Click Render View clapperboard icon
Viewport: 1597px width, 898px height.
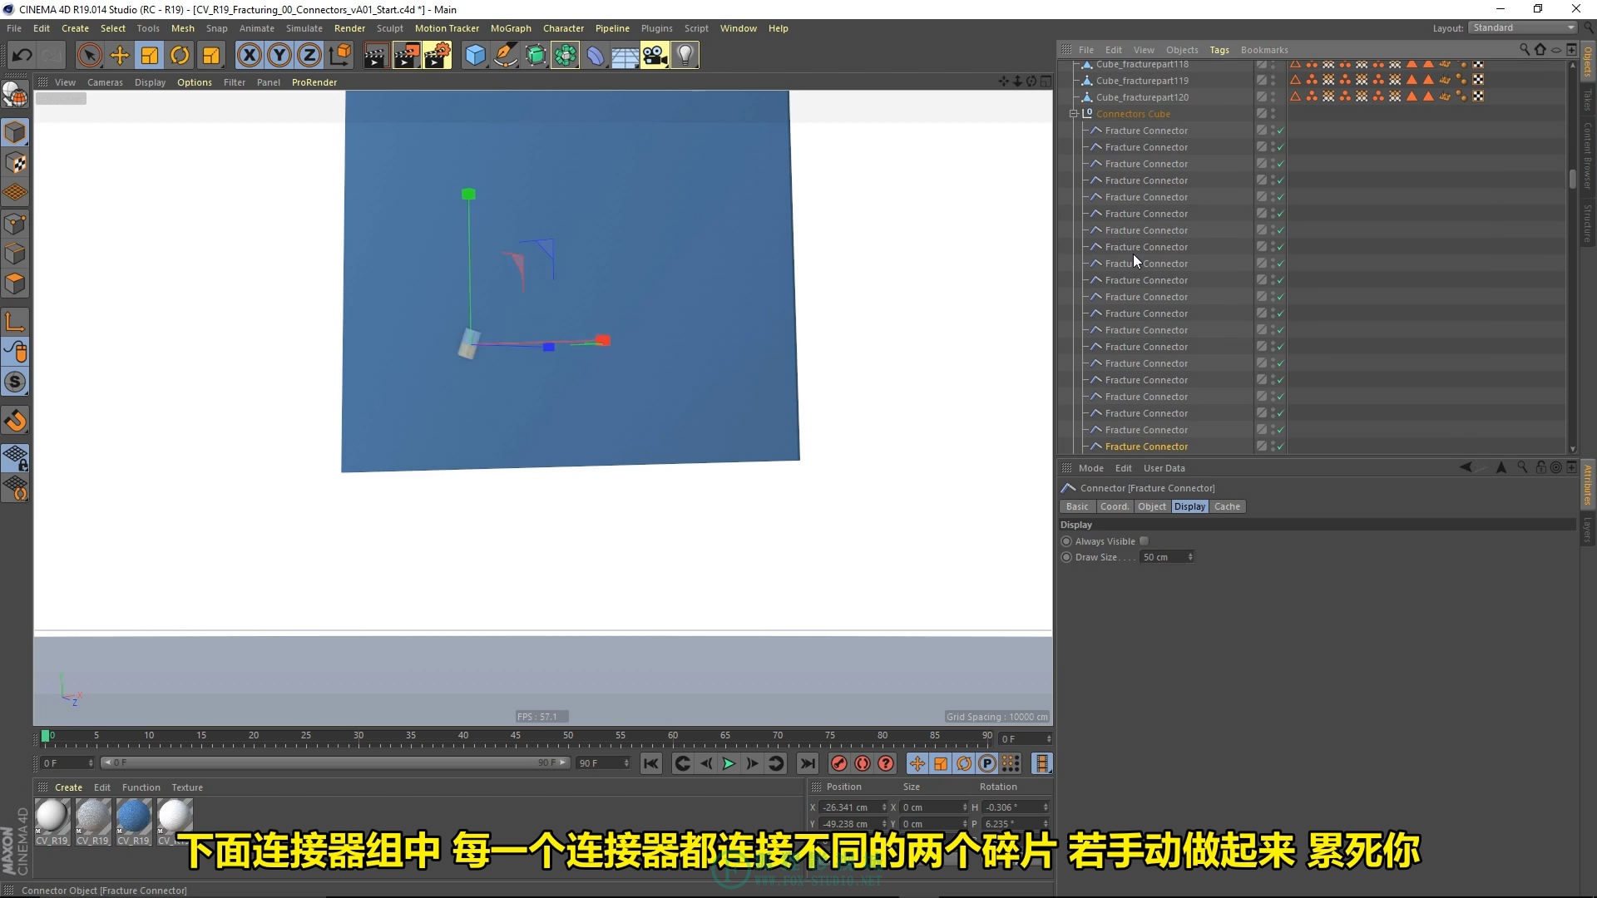pos(376,56)
